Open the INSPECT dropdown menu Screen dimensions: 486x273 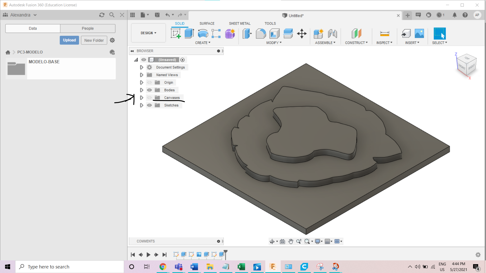(x=384, y=43)
